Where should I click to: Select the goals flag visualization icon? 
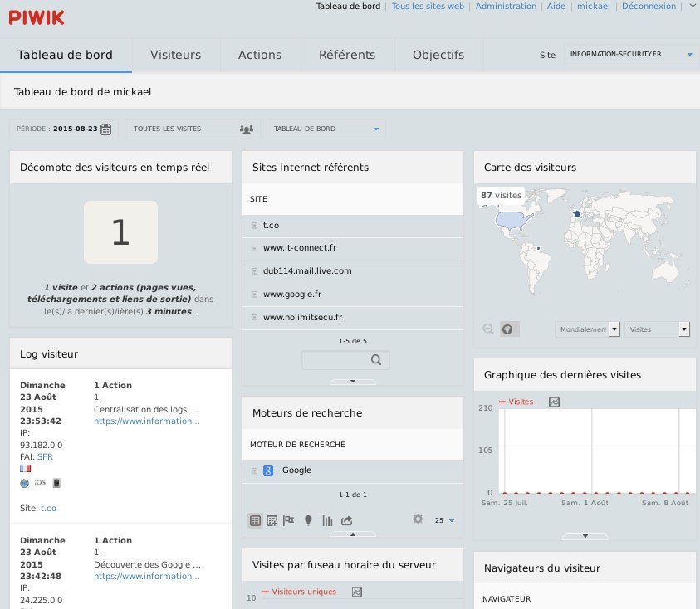pos(289,521)
